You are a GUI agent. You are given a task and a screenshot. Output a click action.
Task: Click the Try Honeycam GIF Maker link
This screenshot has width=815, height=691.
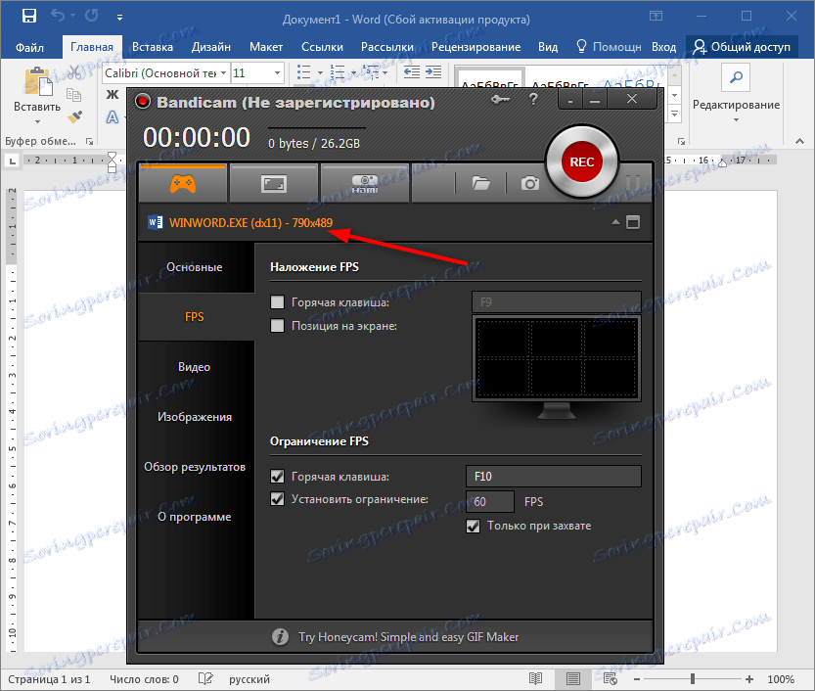[409, 636]
